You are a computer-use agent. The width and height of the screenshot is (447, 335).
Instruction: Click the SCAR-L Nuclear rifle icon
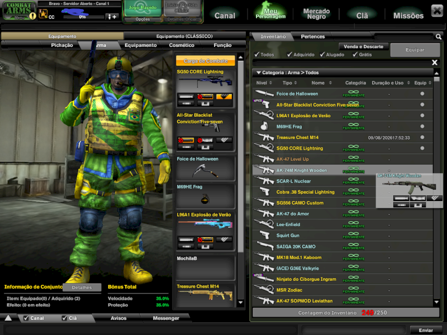(x=264, y=180)
